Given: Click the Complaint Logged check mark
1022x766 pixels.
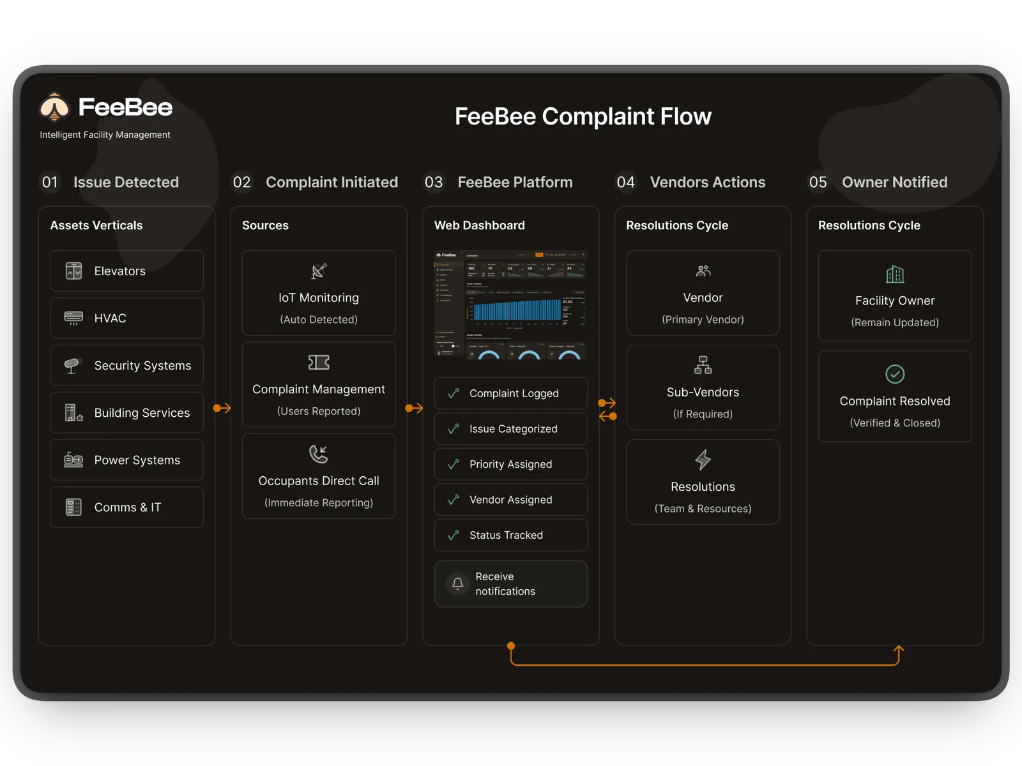Looking at the screenshot, I should click(x=454, y=393).
